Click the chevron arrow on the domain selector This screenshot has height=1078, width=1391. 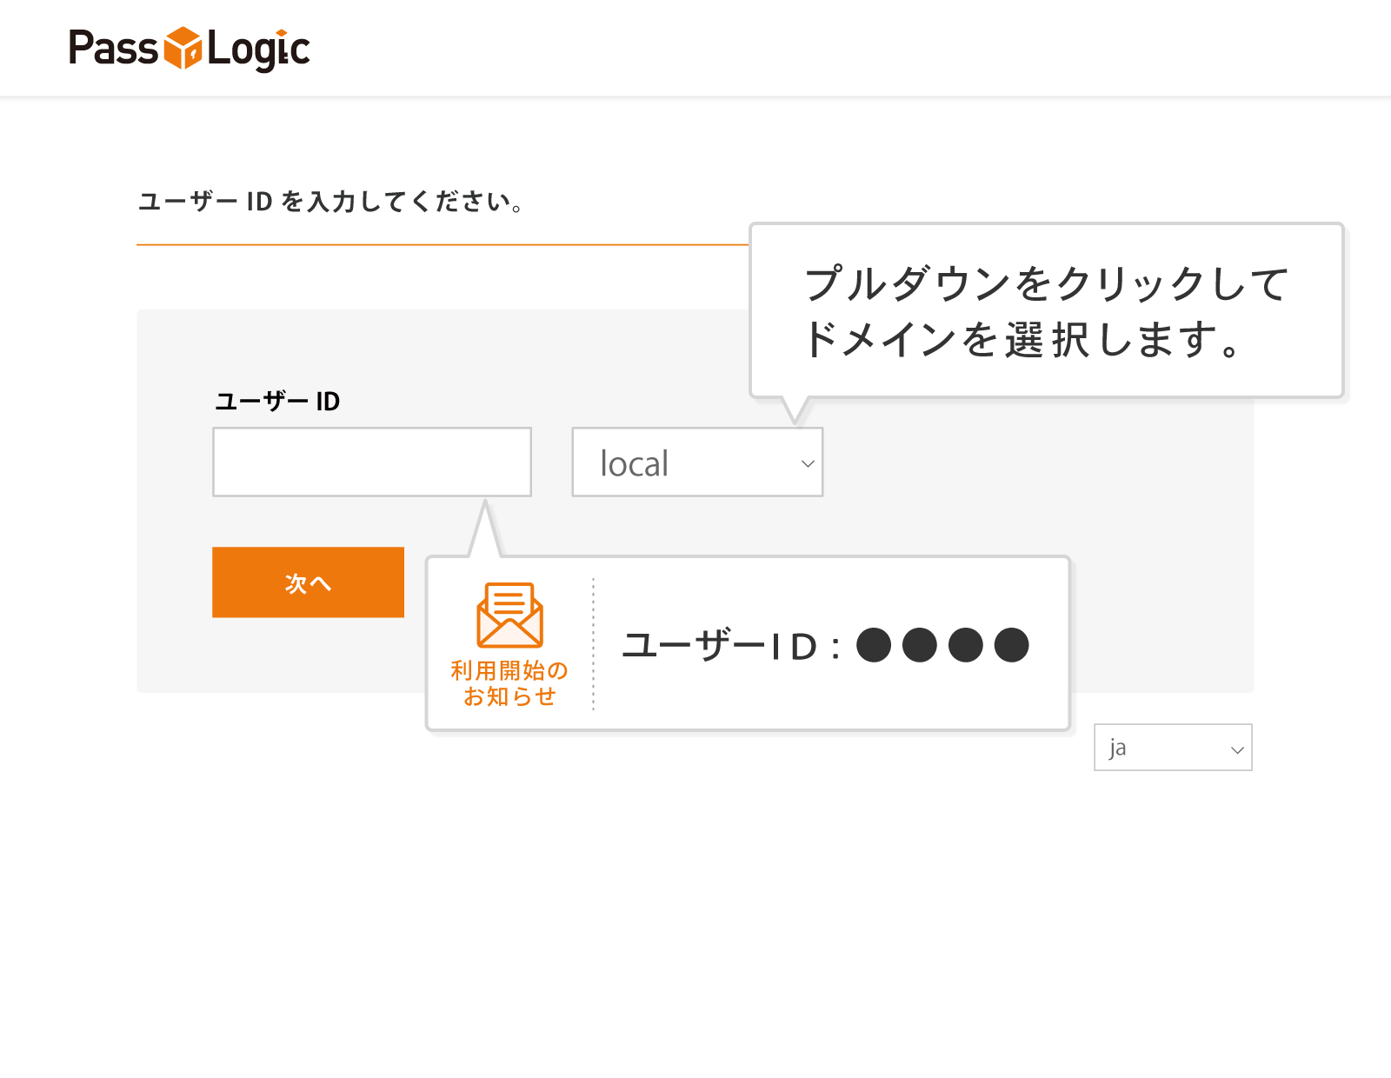tap(808, 463)
